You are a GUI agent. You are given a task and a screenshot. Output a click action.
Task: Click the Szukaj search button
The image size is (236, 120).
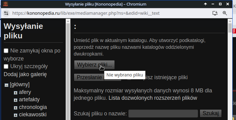coord(211,114)
